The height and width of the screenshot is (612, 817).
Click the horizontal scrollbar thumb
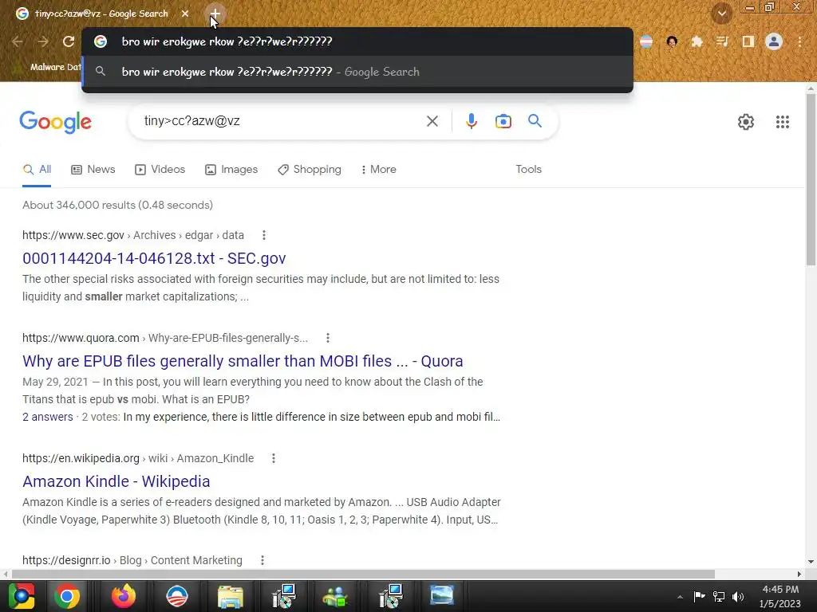(x=363, y=574)
